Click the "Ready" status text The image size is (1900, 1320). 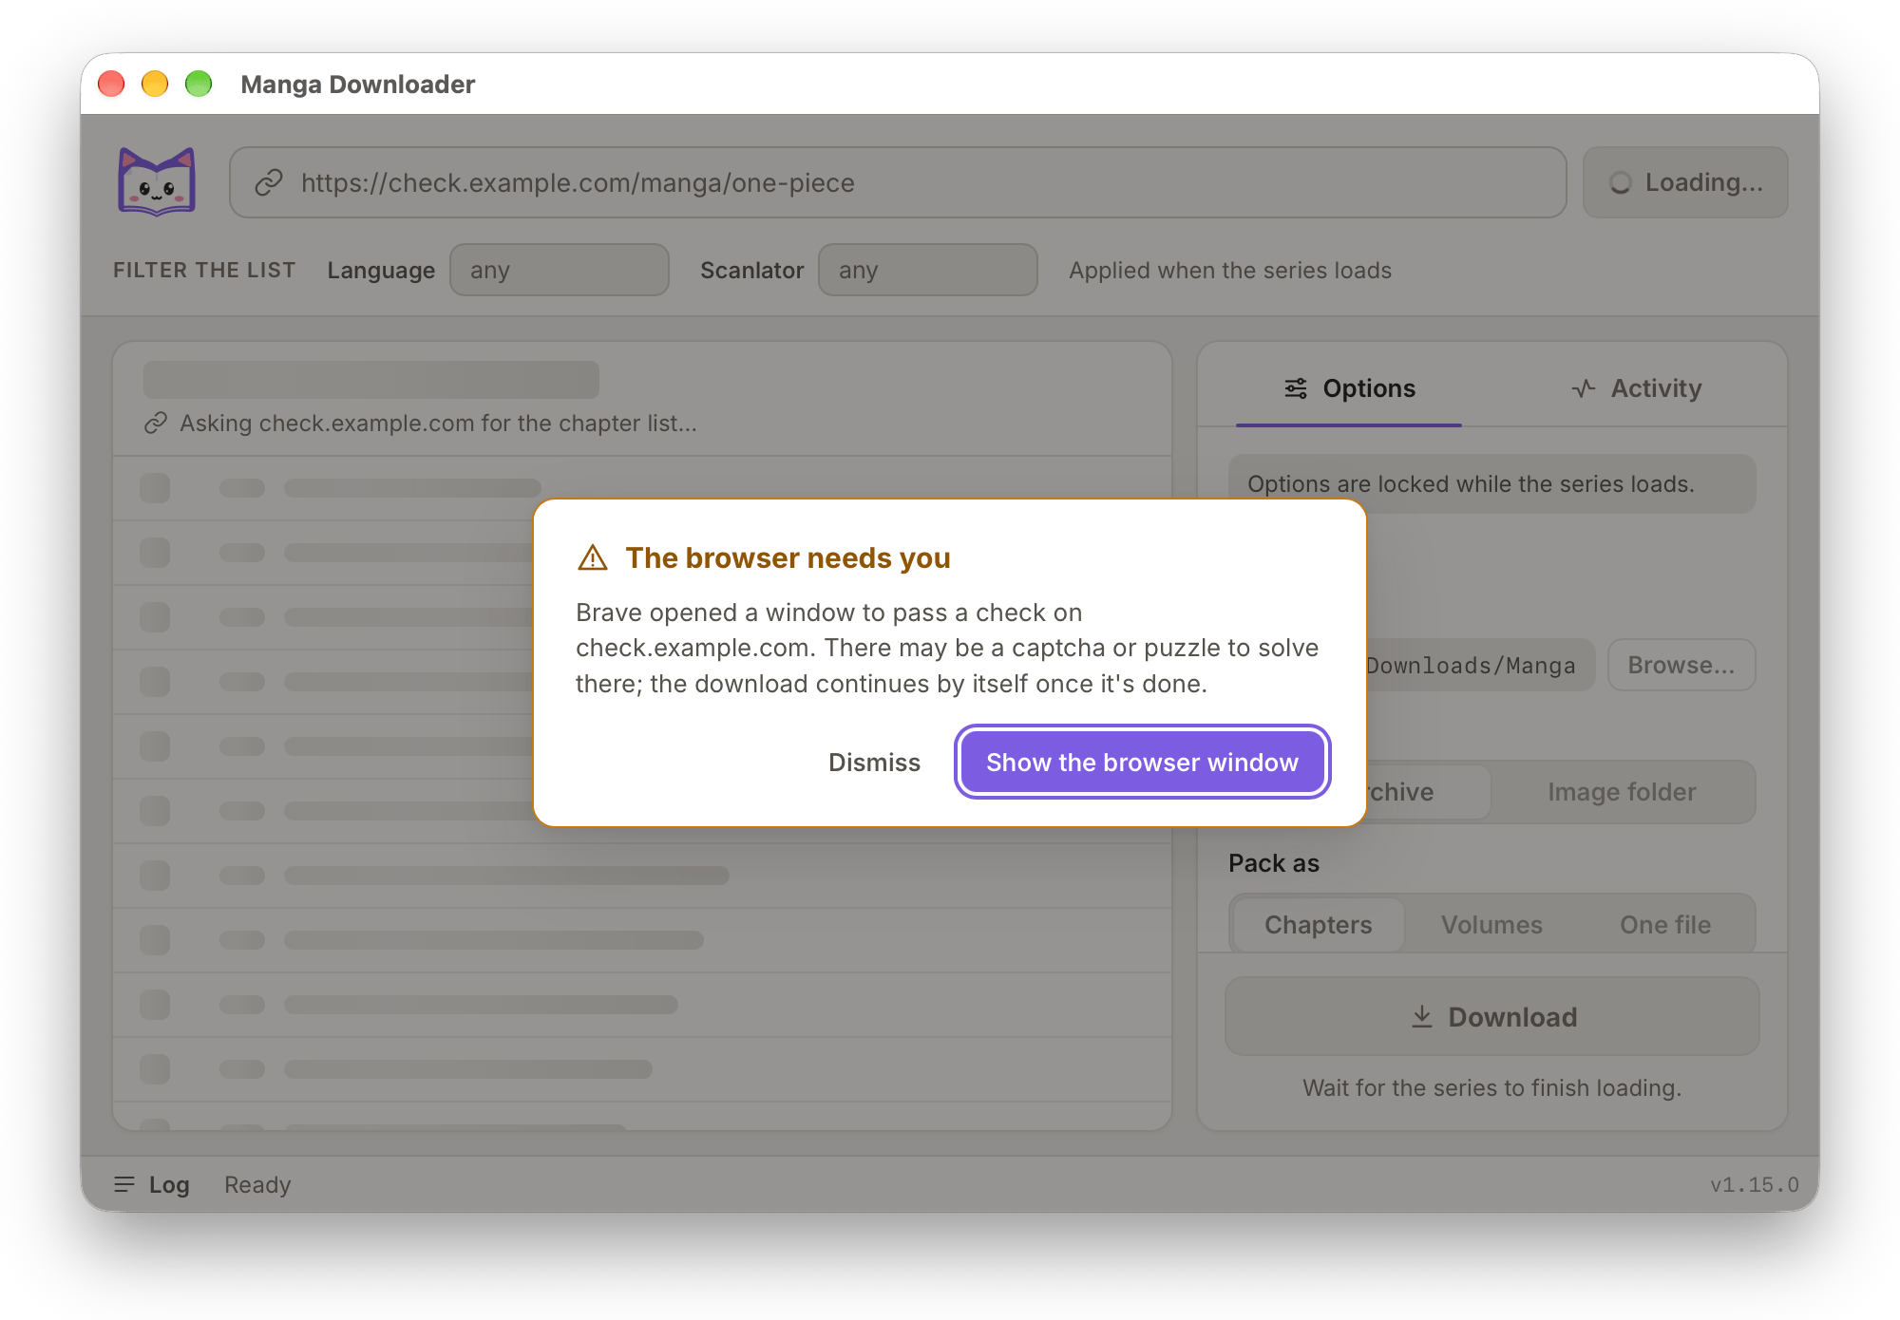pos(257,1184)
